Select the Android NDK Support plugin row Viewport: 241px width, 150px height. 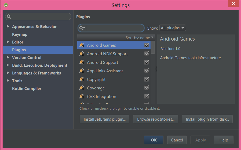[114, 54]
